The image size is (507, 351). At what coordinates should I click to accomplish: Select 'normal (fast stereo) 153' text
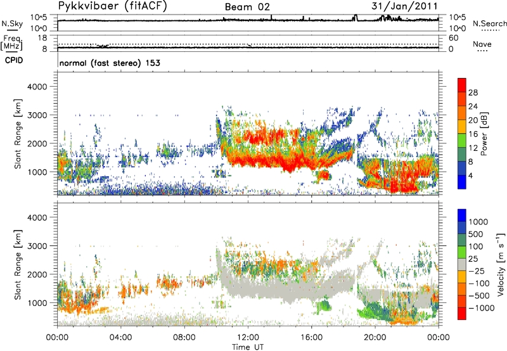110,63
